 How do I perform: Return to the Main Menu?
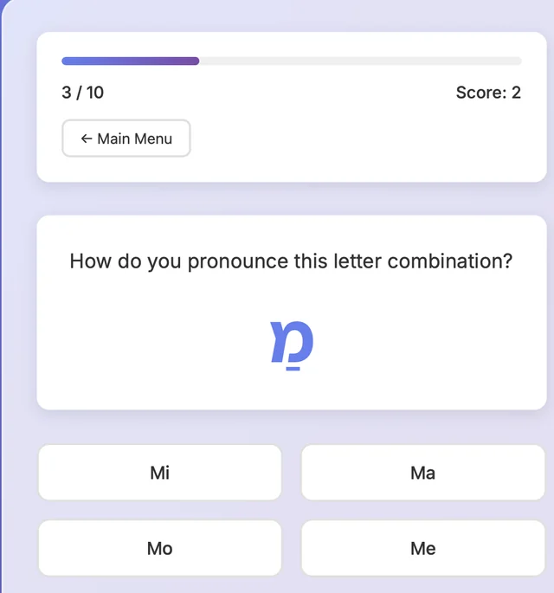point(126,139)
